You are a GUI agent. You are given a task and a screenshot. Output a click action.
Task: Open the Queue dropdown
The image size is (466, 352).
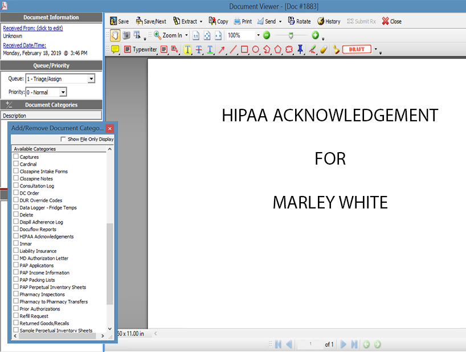(91, 79)
